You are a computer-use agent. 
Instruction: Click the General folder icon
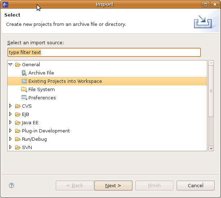18,64
